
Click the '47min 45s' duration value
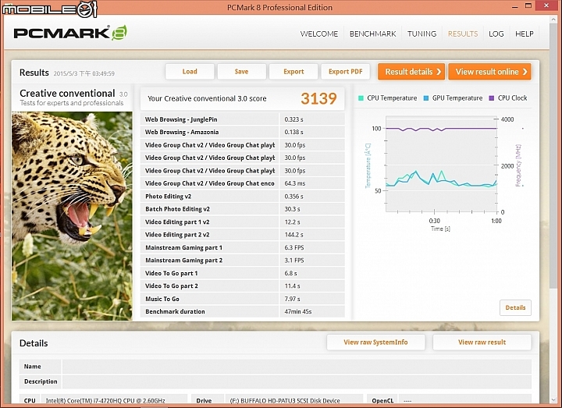[x=298, y=311]
